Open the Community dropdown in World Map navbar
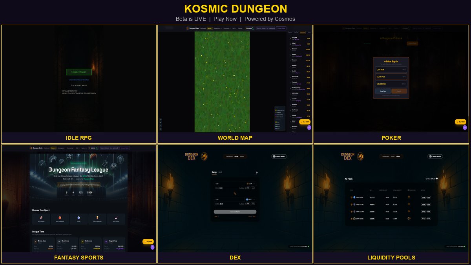 click(227, 28)
